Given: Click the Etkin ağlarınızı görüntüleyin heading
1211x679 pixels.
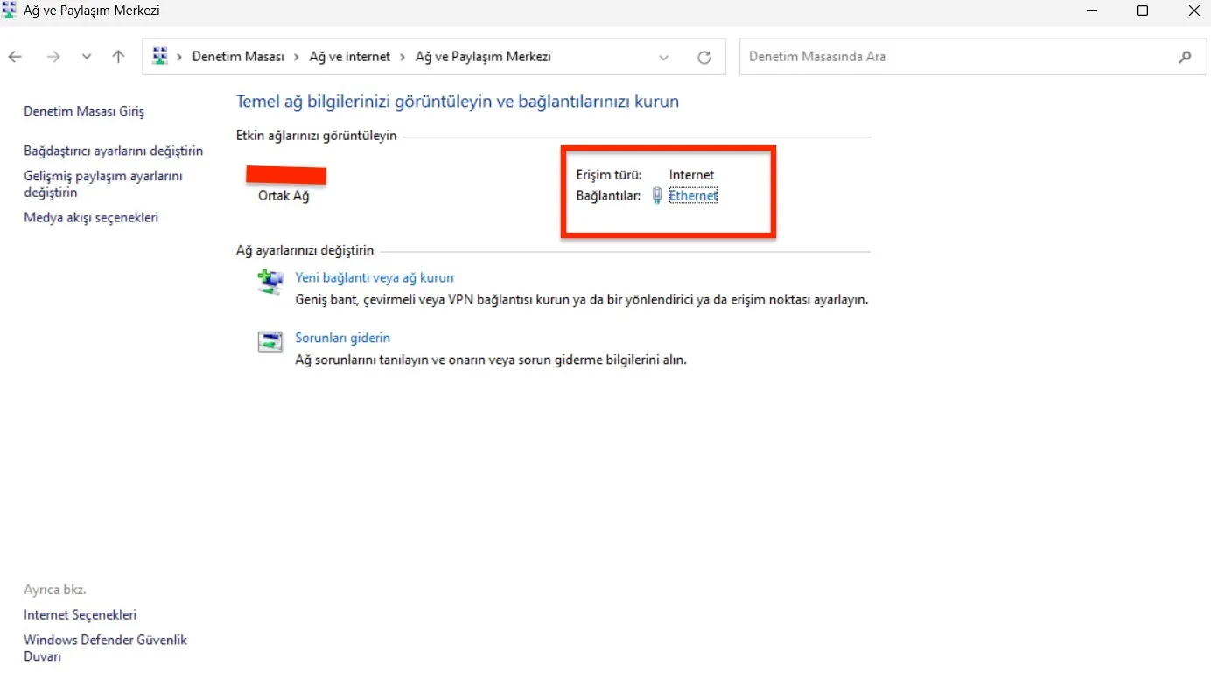Looking at the screenshot, I should point(317,136).
